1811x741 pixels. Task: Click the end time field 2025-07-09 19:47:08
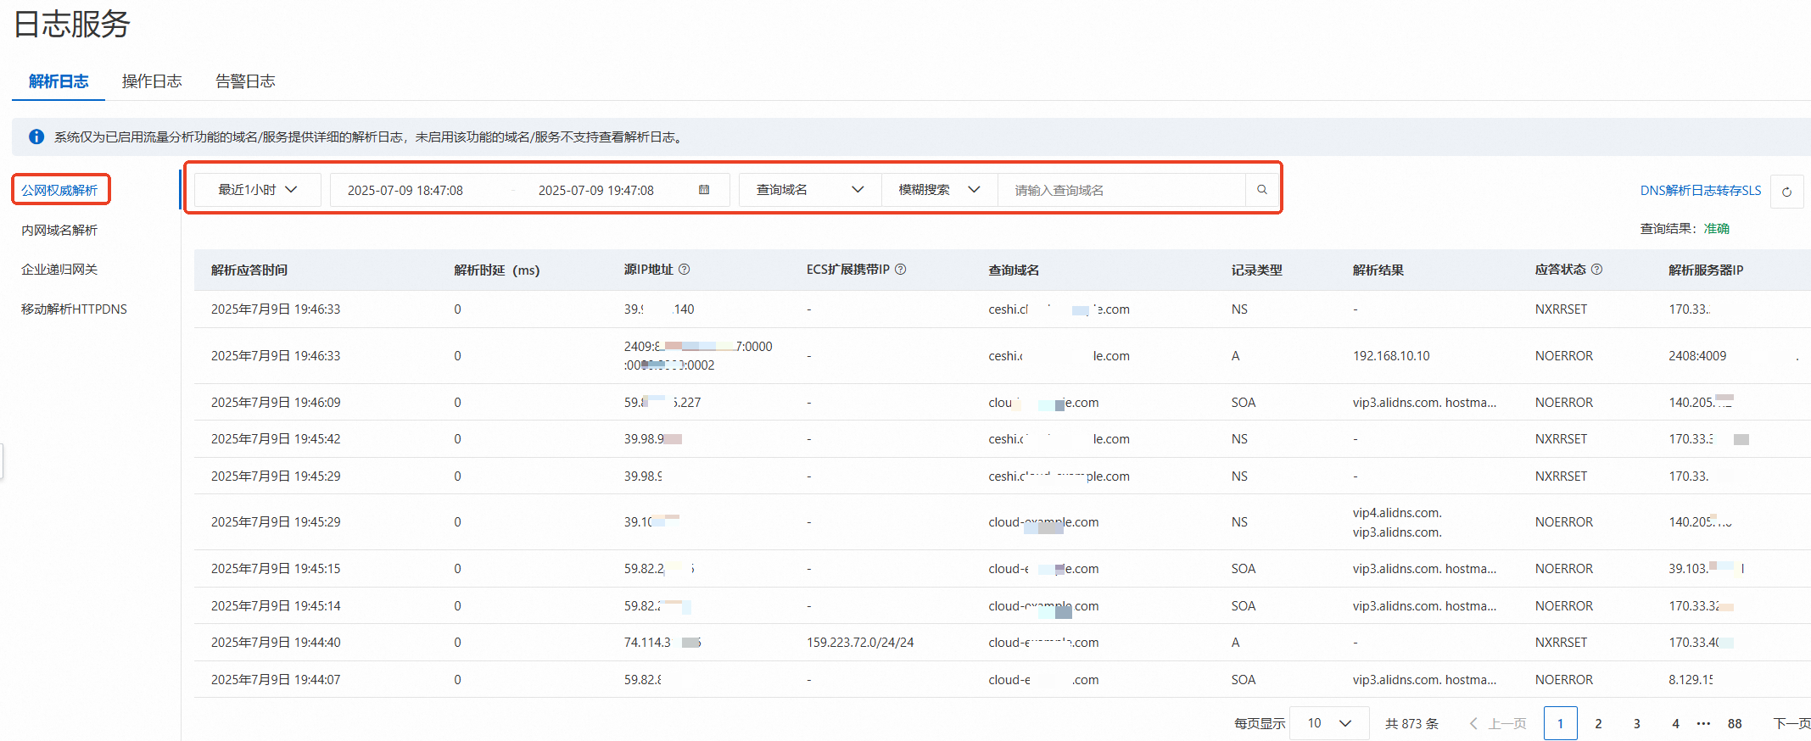[x=596, y=191]
